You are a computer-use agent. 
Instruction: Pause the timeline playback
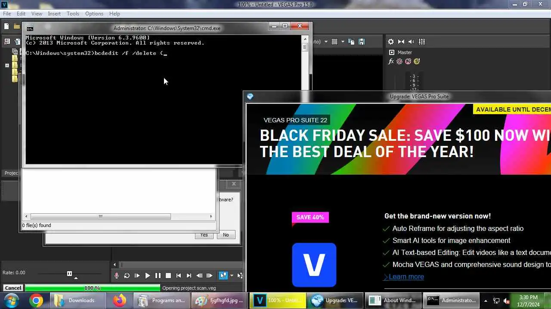158,276
